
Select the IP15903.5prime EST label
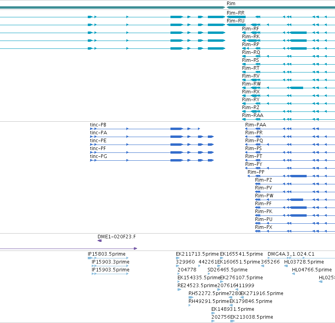coord(111,270)
